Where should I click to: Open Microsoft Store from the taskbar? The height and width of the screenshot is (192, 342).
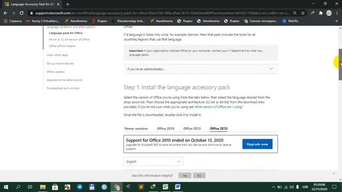(x=55, y=187)
